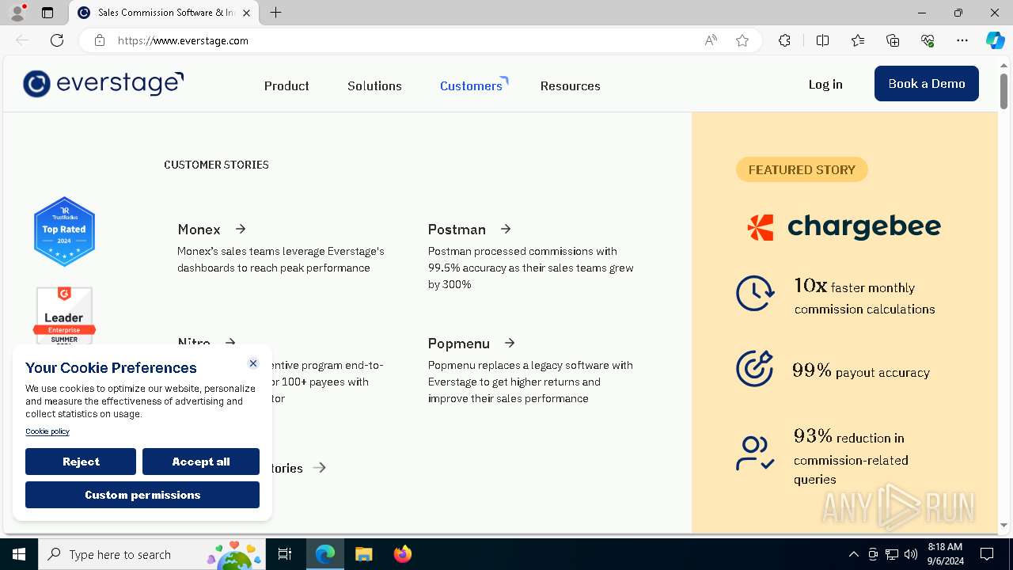The image size is (1013, 570).
Task: Click the Log in link
Action: pyautogui.click(x=825, y=84)
